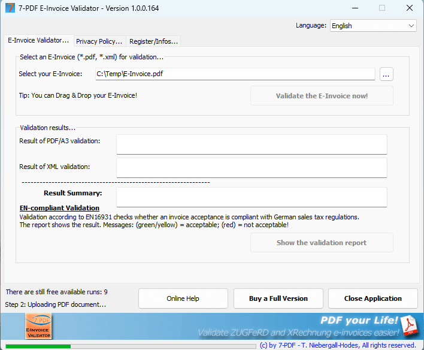Viewport: 424px width, 350px height.
Task: Click Buy a Full Version button
Action: pos(278,298)
